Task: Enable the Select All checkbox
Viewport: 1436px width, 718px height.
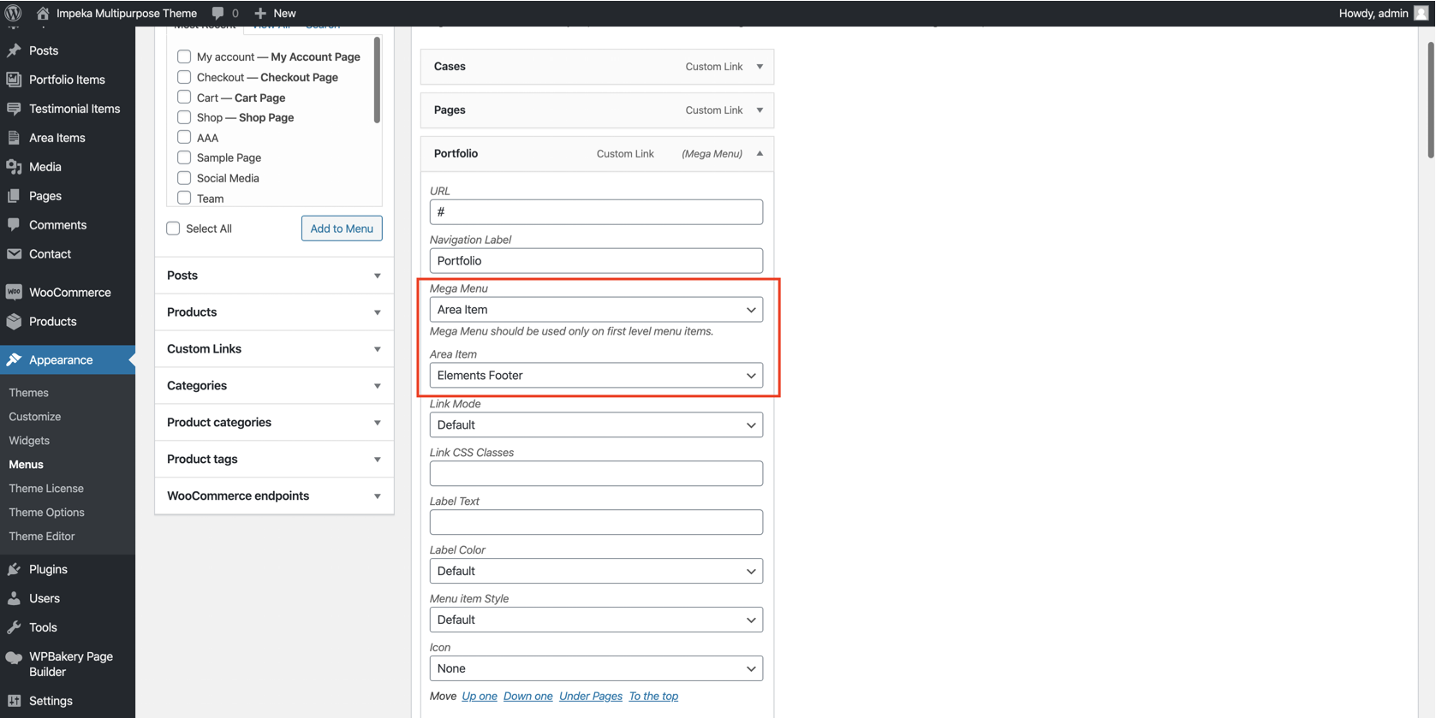Action: (173, 228)
